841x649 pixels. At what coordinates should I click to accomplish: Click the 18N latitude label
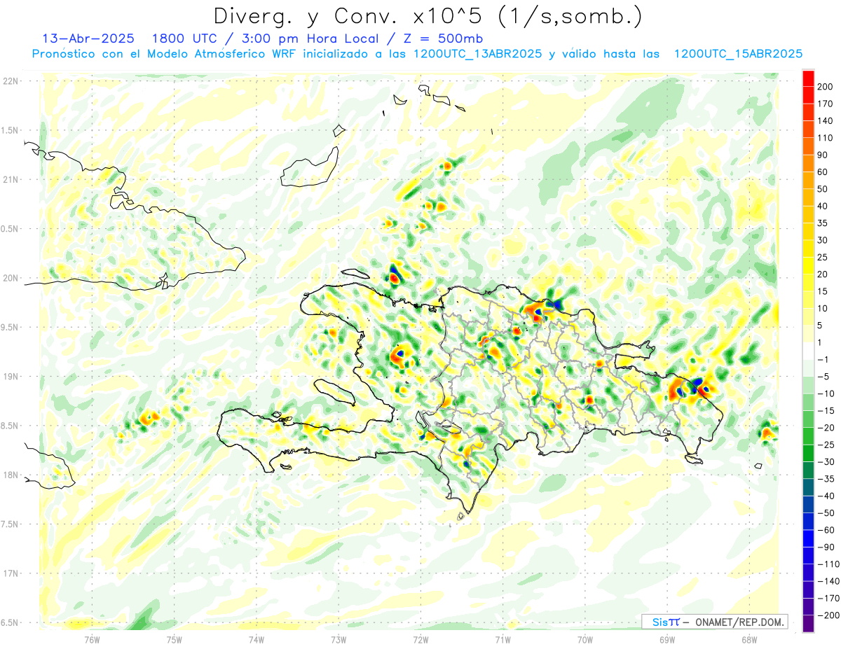[10, 475]
